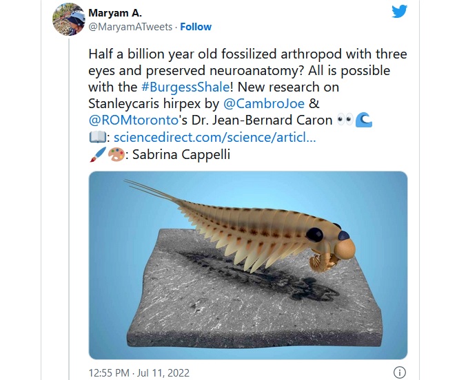This screenshot has height=380, width=468.
Task: Open the @ROMtoronto profile mention
Action: pos(134,120)
